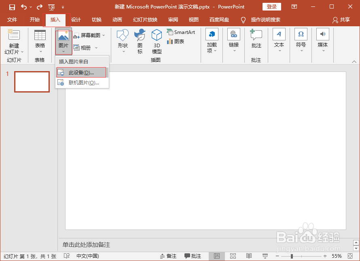Click the 图片 picture button
This screenshot has width=360, height=261.
[64, 42]
